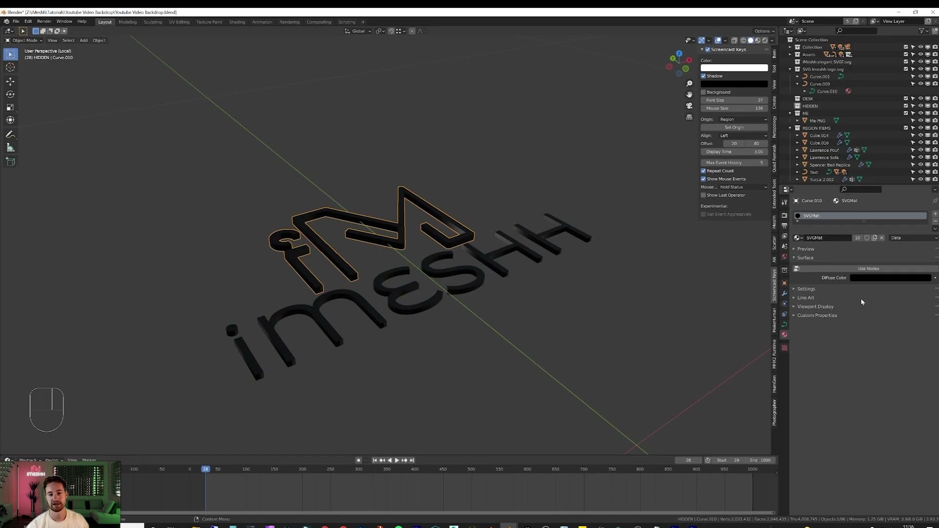Toggle Show Mouse Events checkbox
The height and width of the screenshot is (528, 939).
pyautogui.click(x=703, y=179)
